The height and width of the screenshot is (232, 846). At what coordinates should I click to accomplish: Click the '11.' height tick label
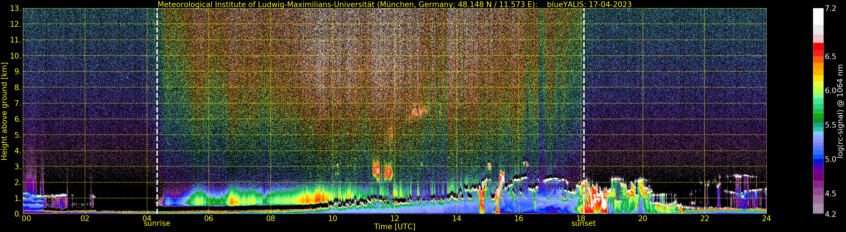16,40
